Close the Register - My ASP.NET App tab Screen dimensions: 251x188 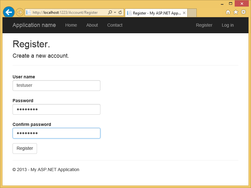click(x=184, y=13)
